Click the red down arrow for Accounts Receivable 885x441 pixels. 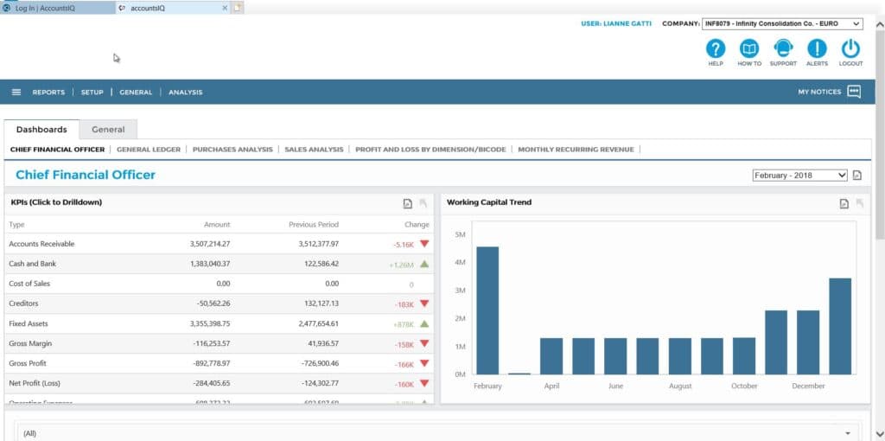pos(424,244)
